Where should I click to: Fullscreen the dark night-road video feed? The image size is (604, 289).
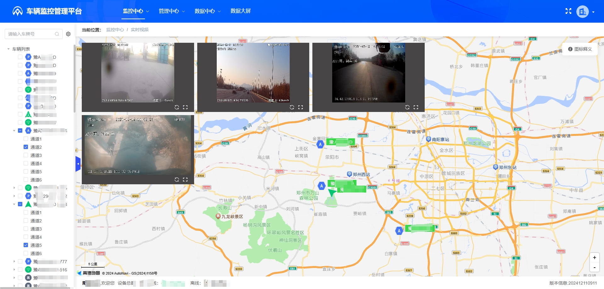[416, 107]
